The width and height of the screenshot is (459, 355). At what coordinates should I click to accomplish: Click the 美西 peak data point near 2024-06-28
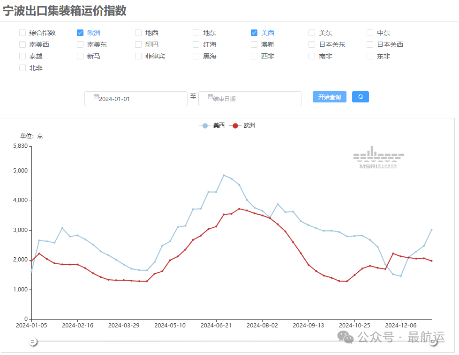(224, 175)
